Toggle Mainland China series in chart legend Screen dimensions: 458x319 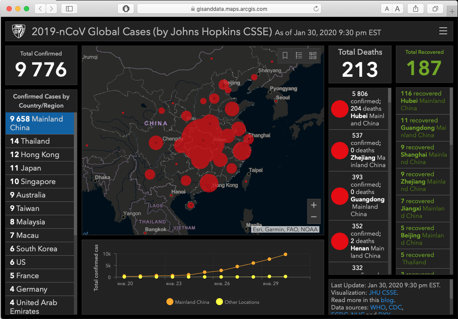click(188, 302)
